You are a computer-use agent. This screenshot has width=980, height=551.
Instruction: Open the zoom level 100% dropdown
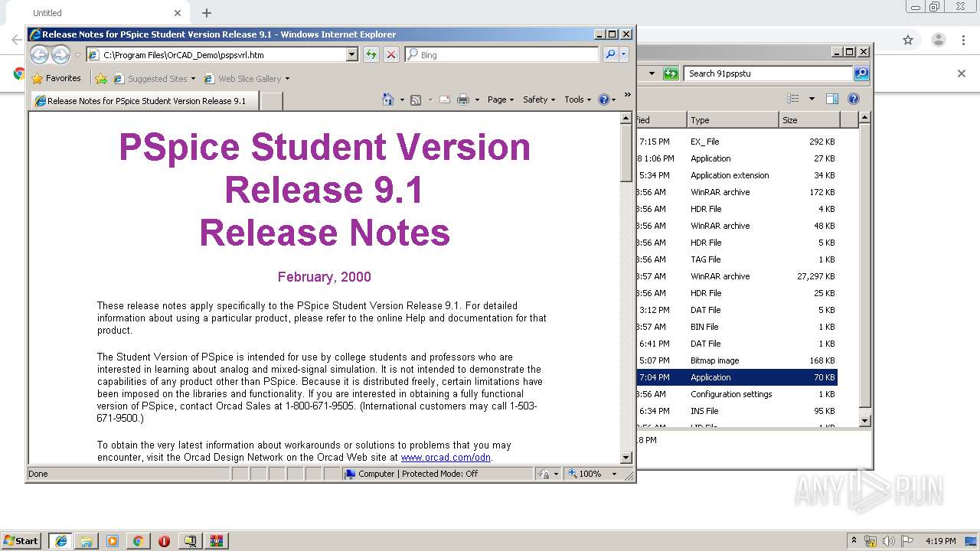pos(613,474)
